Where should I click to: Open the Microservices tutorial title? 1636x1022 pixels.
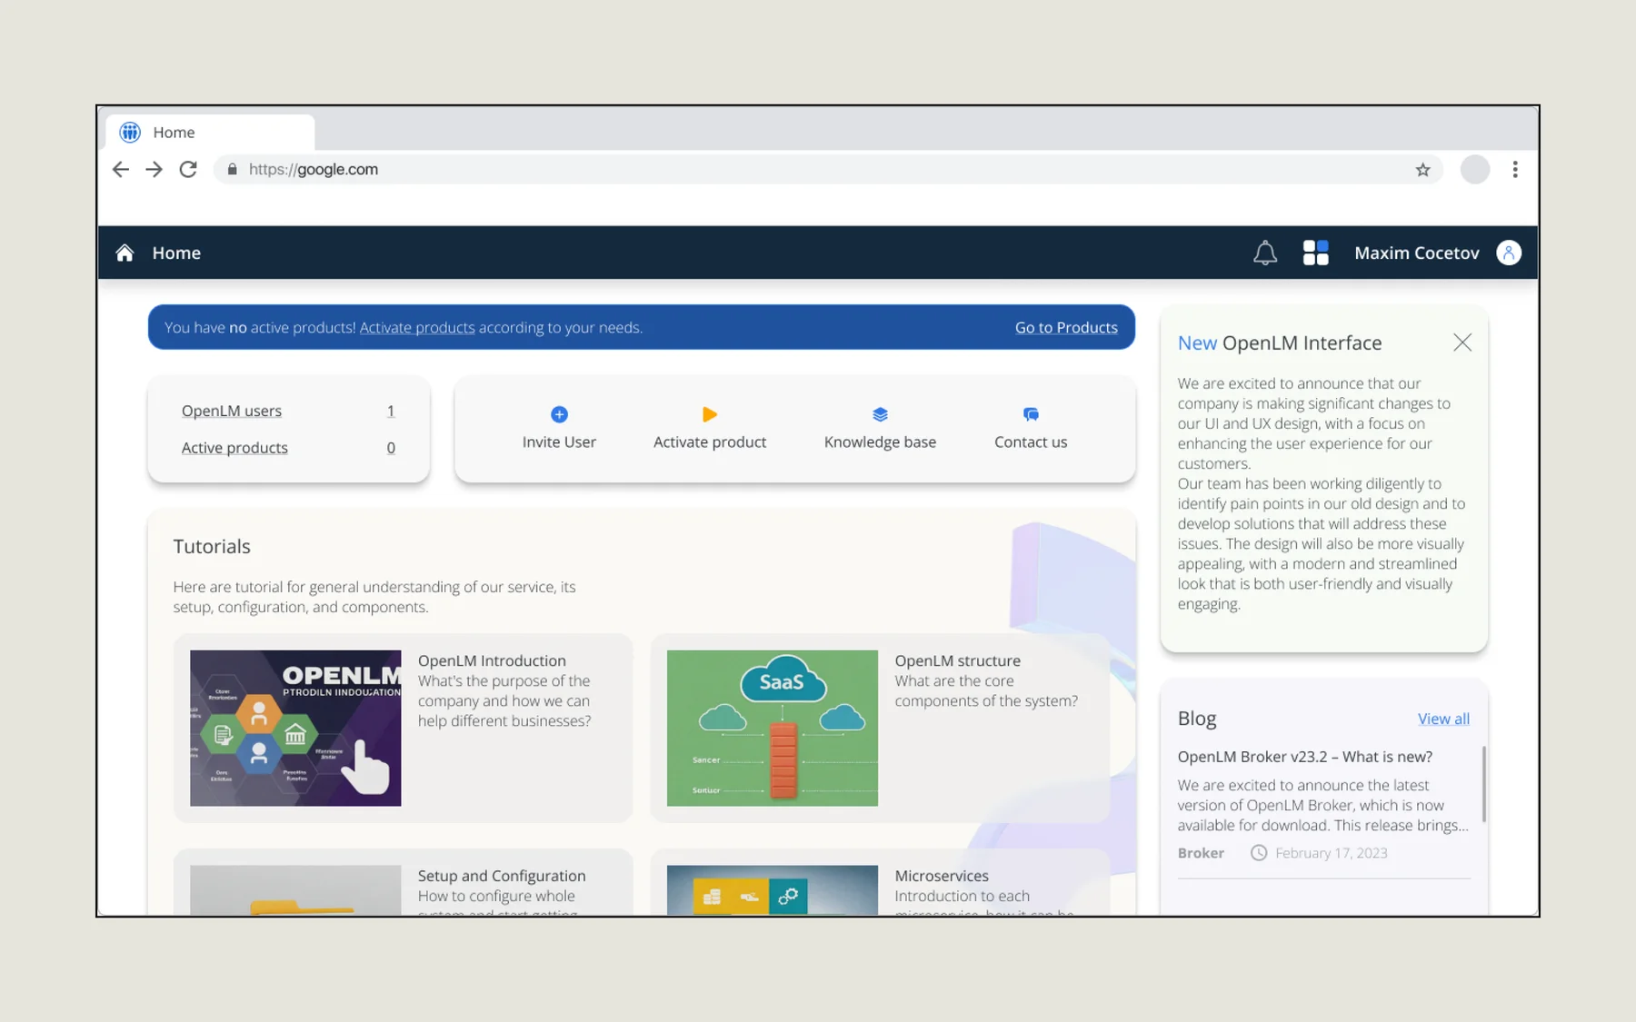tap(942, 876)
